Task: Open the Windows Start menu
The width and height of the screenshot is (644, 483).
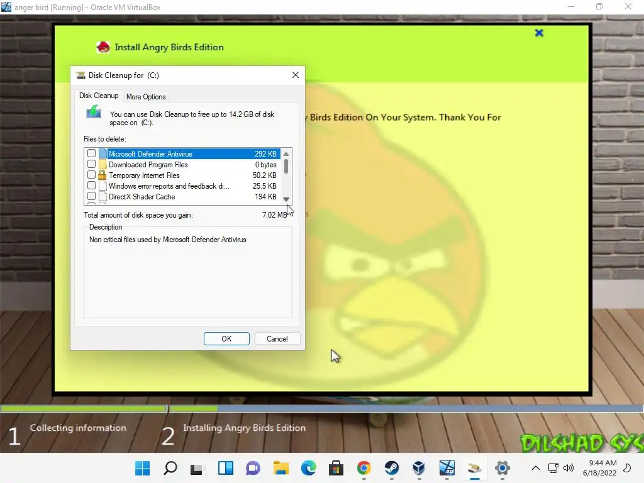Action: (143, 468)
